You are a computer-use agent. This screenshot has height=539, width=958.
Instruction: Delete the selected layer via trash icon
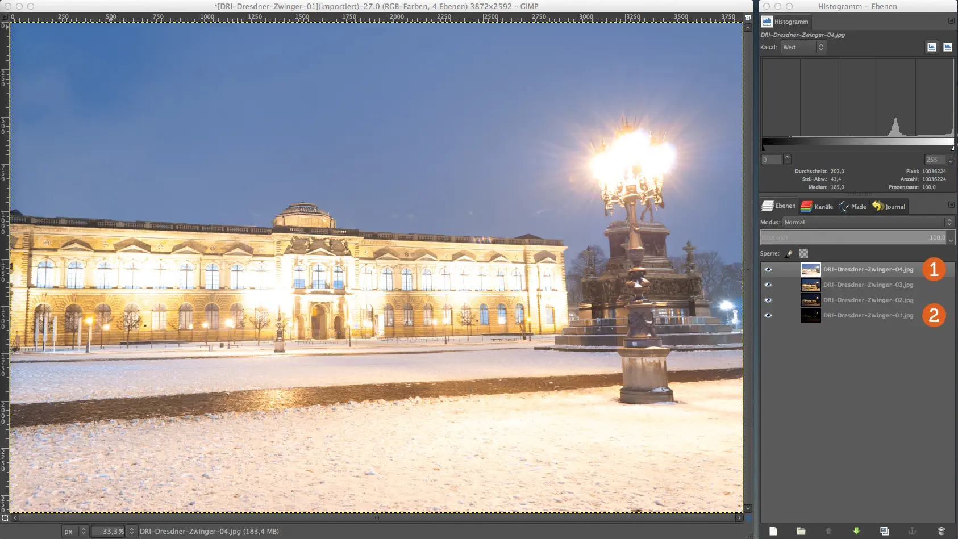941,531
